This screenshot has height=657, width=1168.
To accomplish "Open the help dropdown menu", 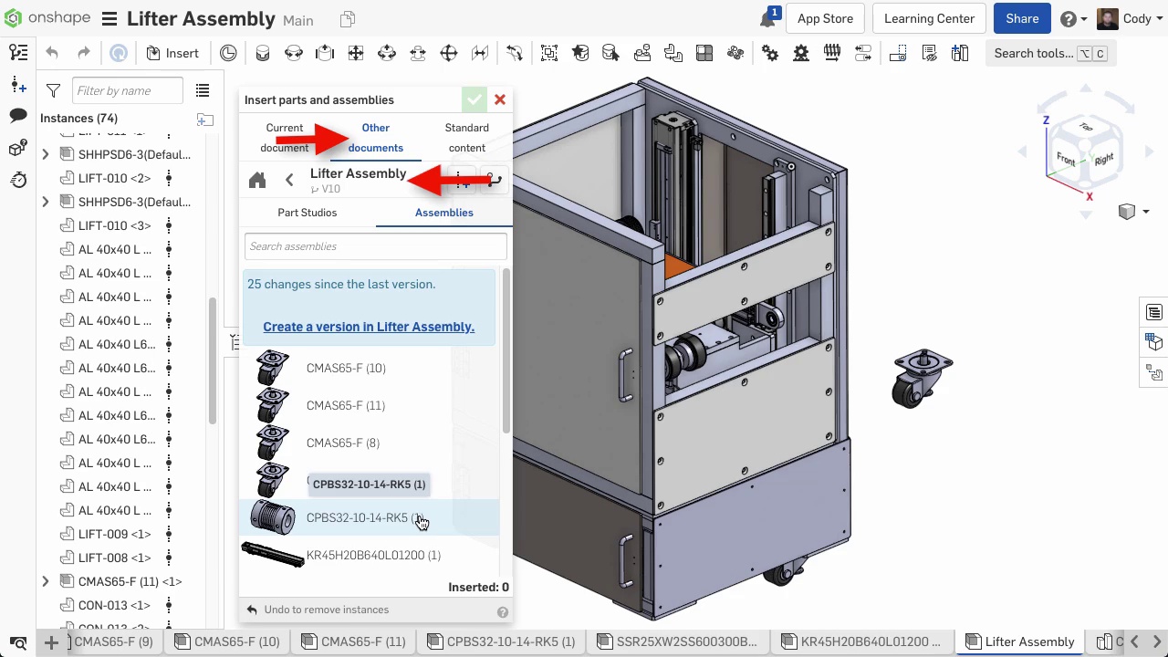I will click(1073, 19).
